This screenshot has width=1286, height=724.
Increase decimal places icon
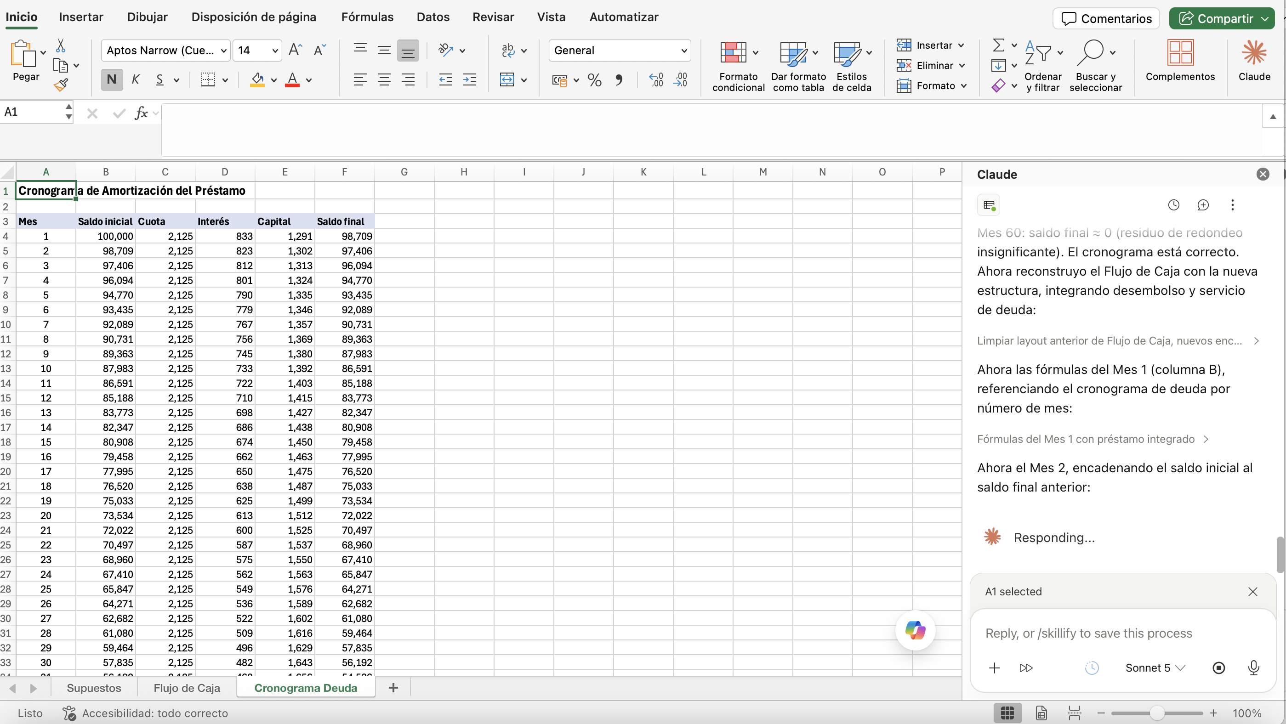click(x=655, y=80)
